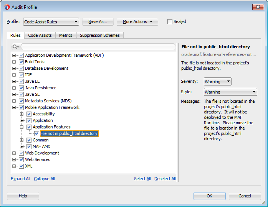Image resolution: width=268 pixels, height=207 pixels.
Task: Expand the Web Development node
Action: pyautogui.click(x=14, y=153)
